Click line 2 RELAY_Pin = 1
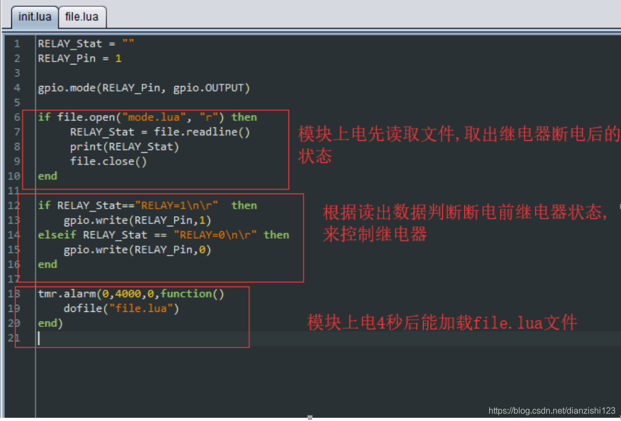Viewport: 621px width, 421px height. tap(80, 59)
